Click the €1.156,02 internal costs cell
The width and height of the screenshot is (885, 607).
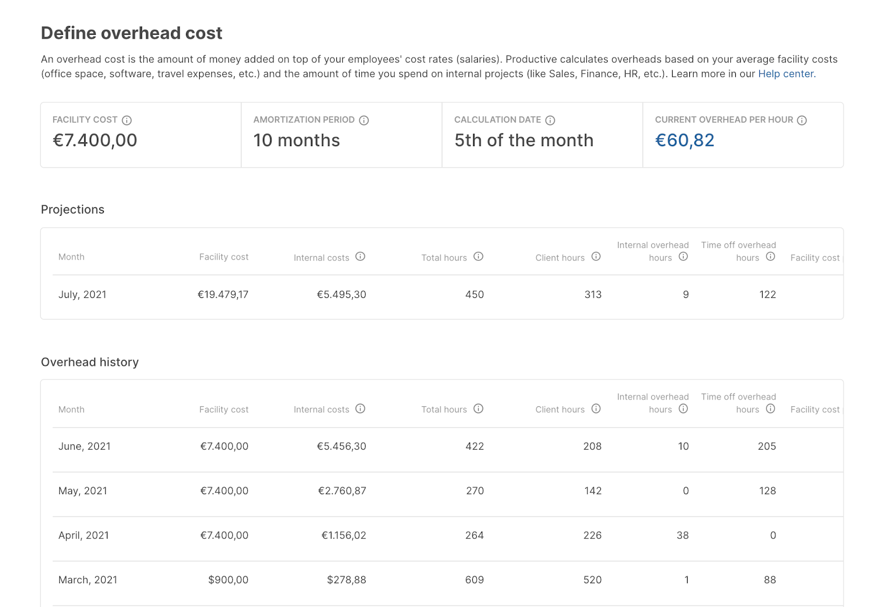(x=343, y=536)
